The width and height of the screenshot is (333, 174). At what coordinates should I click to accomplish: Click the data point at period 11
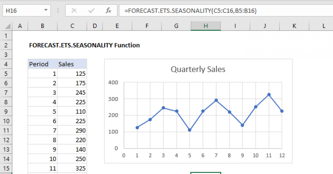point(269,94)
